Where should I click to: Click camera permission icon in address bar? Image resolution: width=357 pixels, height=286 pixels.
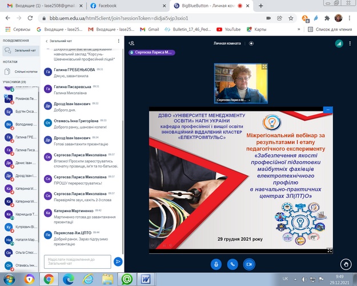[268, 18]
